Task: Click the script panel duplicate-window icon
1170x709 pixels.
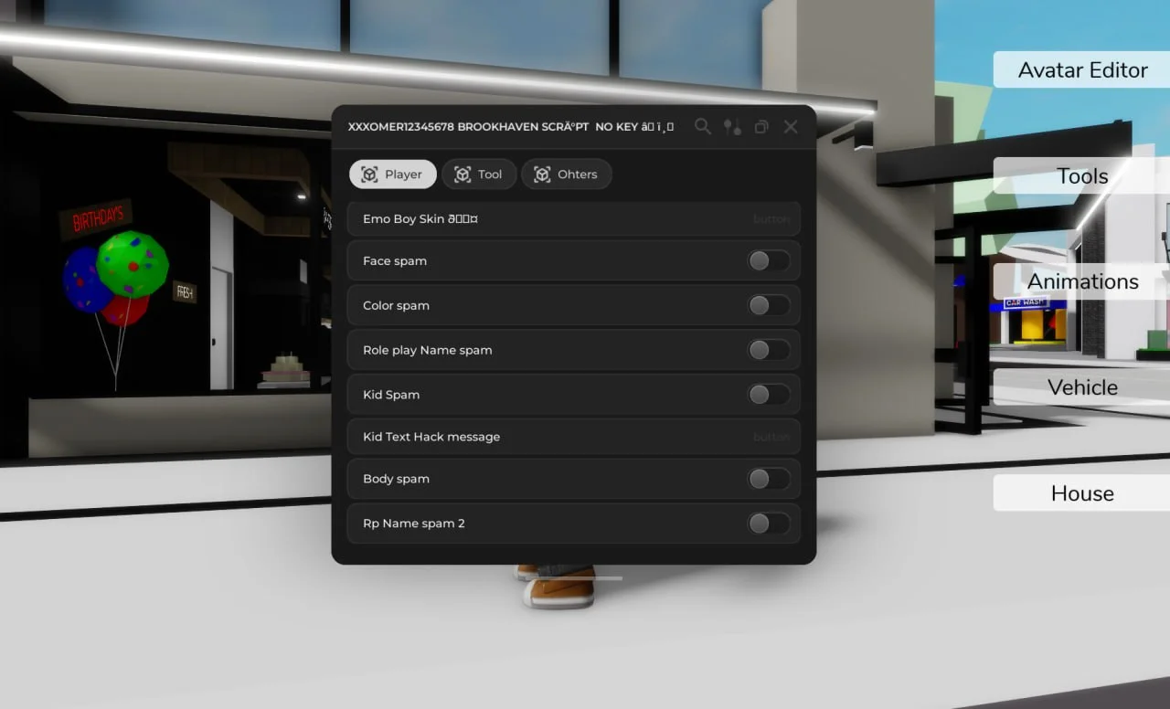Action: click(761, 127)
